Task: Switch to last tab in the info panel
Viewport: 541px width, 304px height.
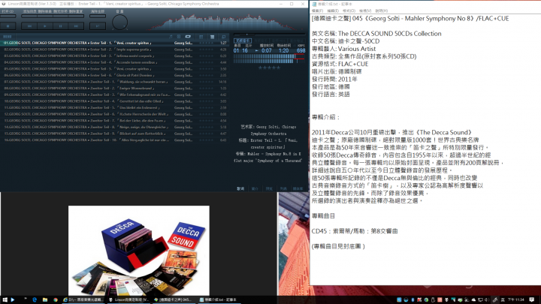Action: pyautogui.click(x=298, y=188)
